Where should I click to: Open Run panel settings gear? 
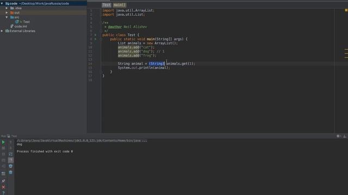[338, 136]
